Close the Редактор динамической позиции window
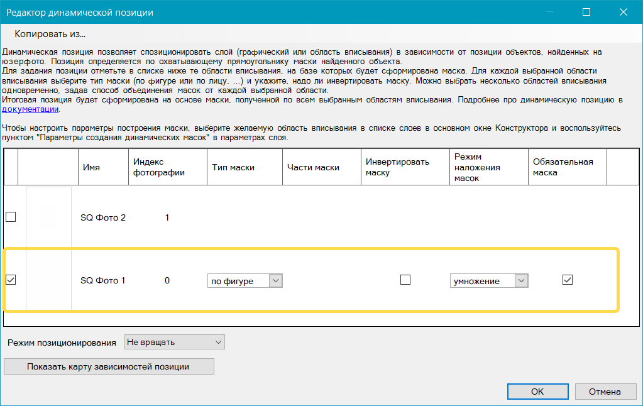This screenshot has width=643, height=406. 624,12
